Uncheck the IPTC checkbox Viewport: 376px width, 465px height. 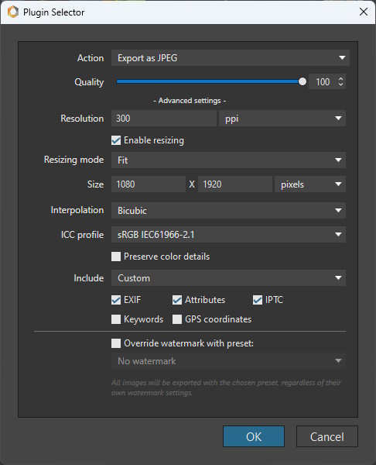258,300
